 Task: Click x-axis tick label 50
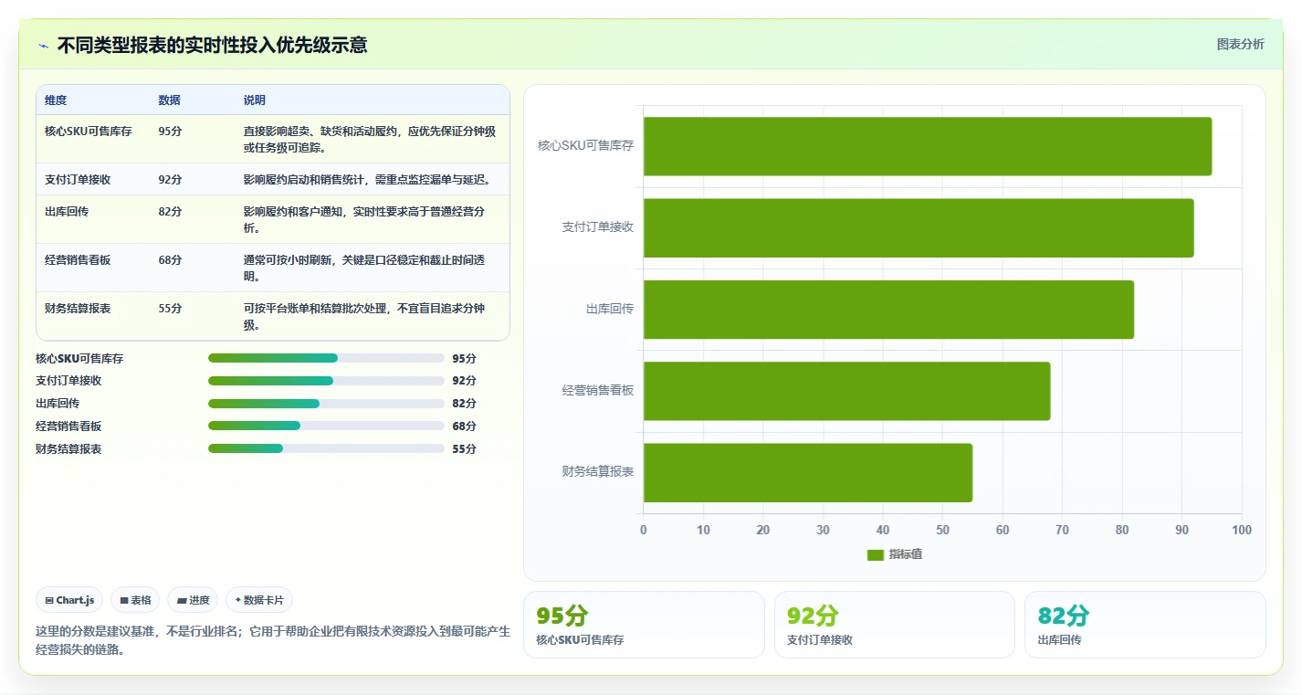pos(942,531)
